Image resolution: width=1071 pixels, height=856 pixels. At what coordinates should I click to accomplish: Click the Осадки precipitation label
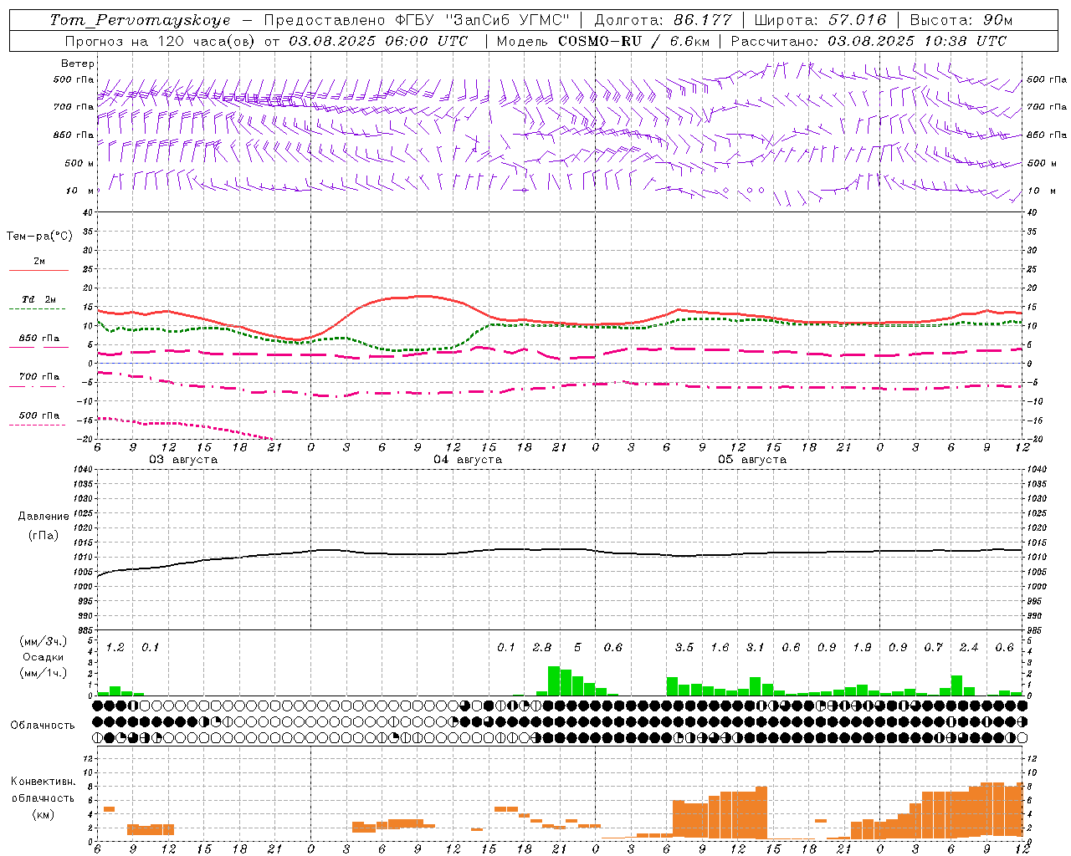point(43,657)
